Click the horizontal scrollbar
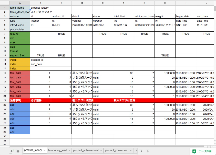 click(107, 147)
